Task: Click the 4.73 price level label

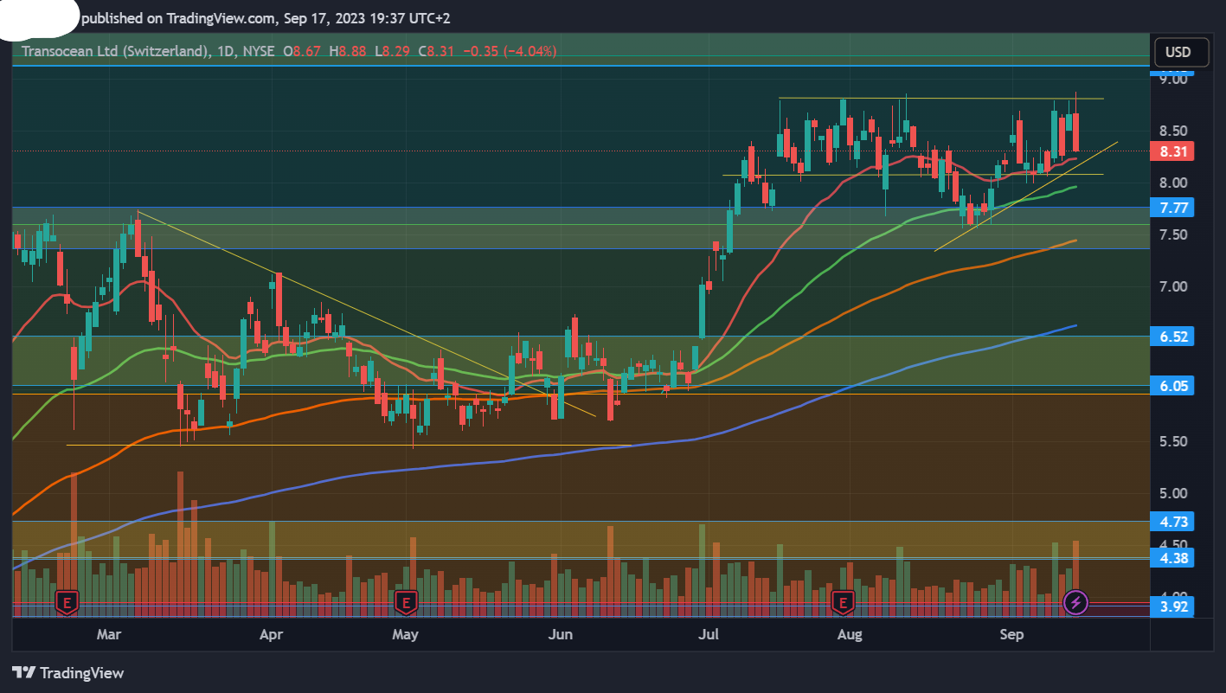Action: [1171, 522]
